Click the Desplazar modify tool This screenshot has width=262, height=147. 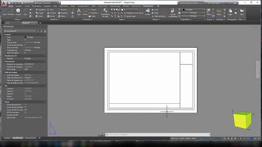pyautogui.click(x=40, y=10)
